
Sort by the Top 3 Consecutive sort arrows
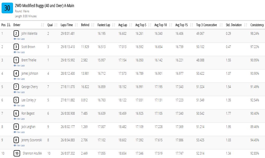221,25
